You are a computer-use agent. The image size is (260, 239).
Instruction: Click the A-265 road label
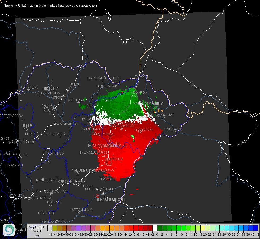tap(193, 85)
